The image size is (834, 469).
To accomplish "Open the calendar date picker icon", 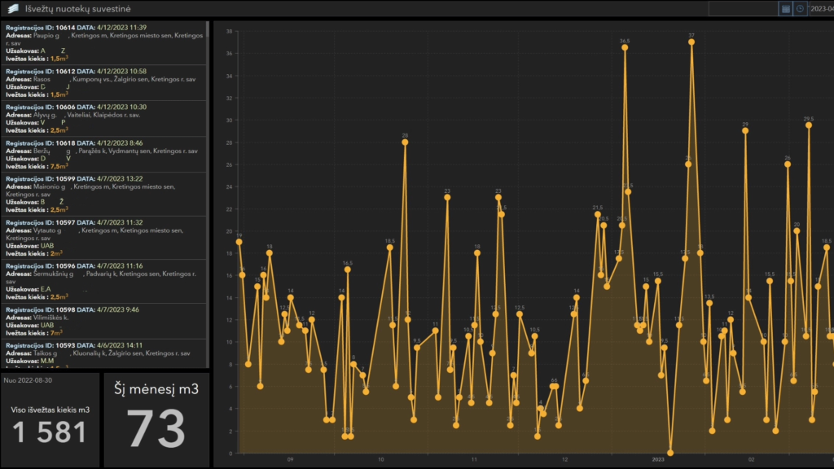I will tap(786, 9).
